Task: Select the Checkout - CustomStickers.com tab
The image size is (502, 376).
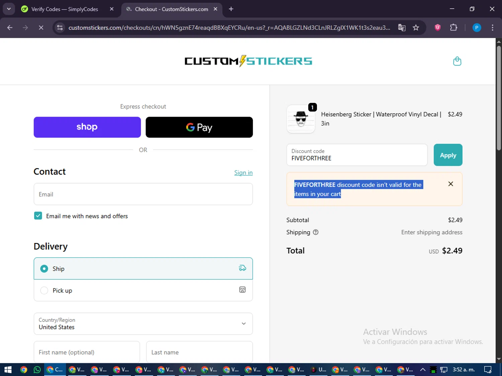Action: click(x=171, y=9)
